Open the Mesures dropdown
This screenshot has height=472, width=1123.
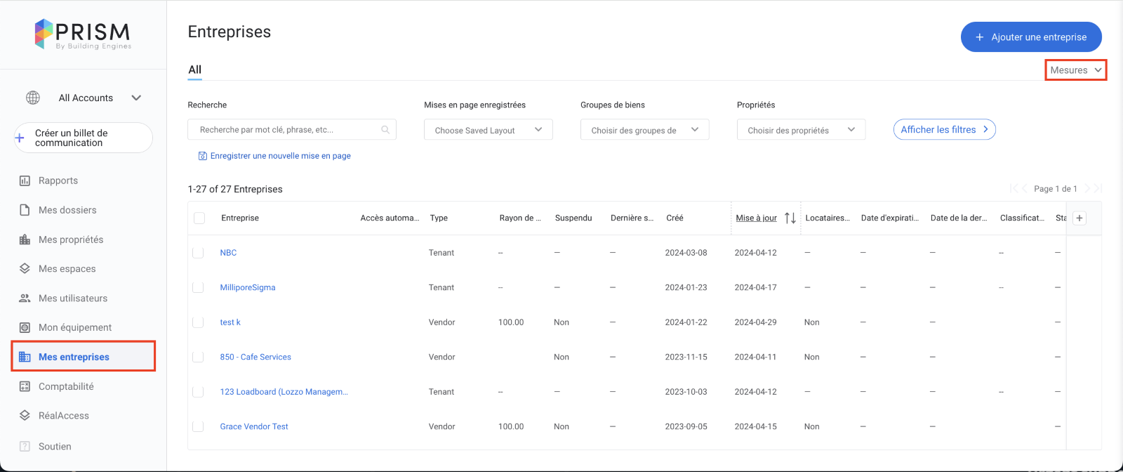click(x=1075, y=70)
